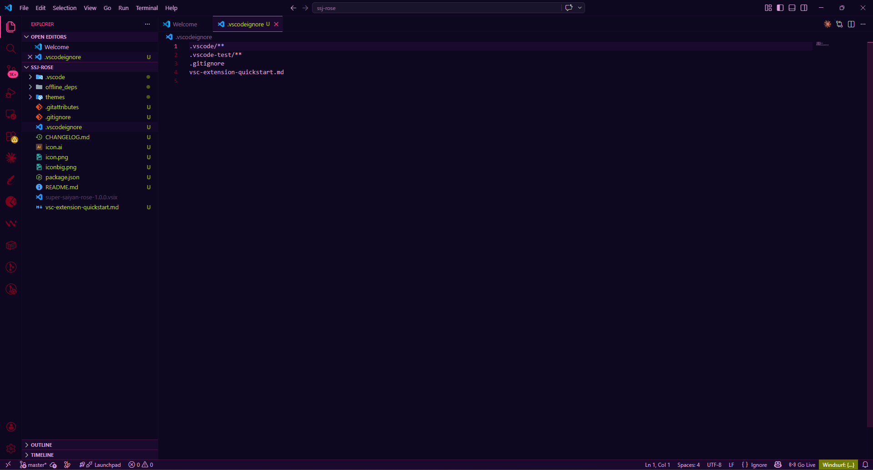
Task: Click the Ln 1, Col 1 indicator
Action: pos(657,465)
